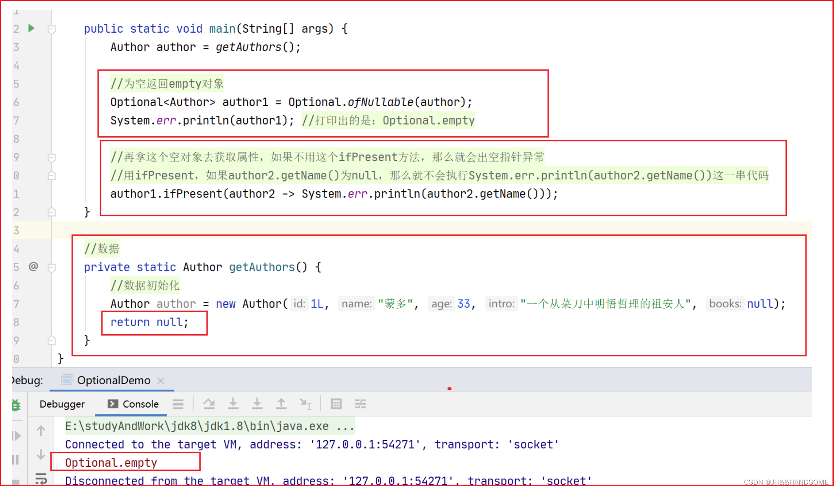This screenshot has width=835, height=489.
Task: Click the 'age:' parameter hint
Action: 442,304
